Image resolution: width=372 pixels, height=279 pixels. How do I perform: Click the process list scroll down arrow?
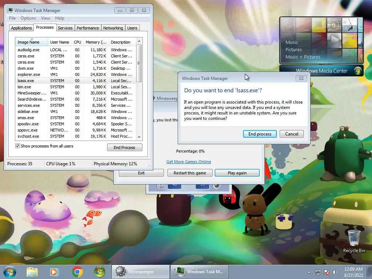click(139, 137)
